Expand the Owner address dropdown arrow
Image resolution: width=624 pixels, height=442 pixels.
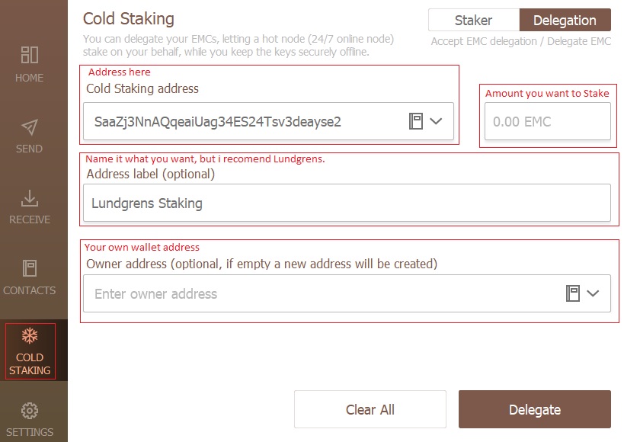593,293
